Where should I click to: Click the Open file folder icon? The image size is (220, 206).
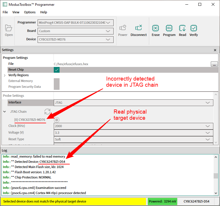click(x=9, y=28)
